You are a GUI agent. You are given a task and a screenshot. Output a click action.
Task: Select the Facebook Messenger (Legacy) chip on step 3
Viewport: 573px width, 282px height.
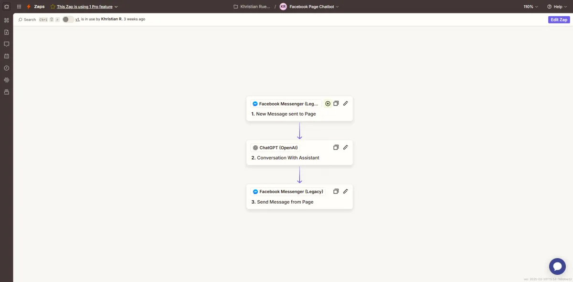pyautogui.click(x=288, y=192)
